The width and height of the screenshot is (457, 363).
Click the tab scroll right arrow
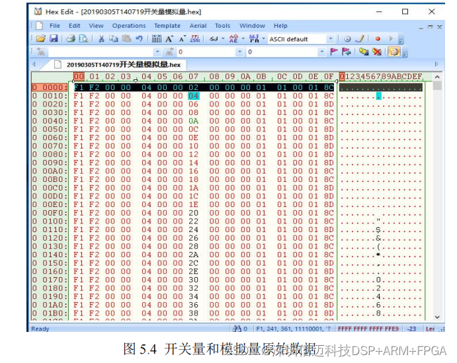436,64
